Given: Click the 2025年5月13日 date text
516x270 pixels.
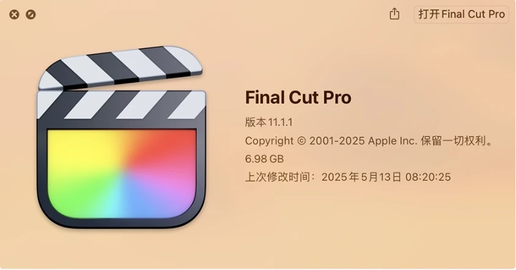Looking at the screenshot, I should pos(361,177).
